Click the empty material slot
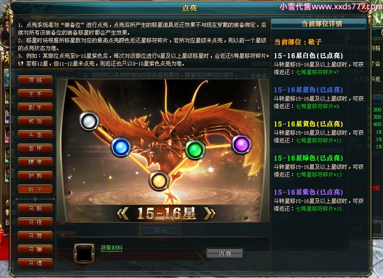Screen dimensions: 383x278 84,253
